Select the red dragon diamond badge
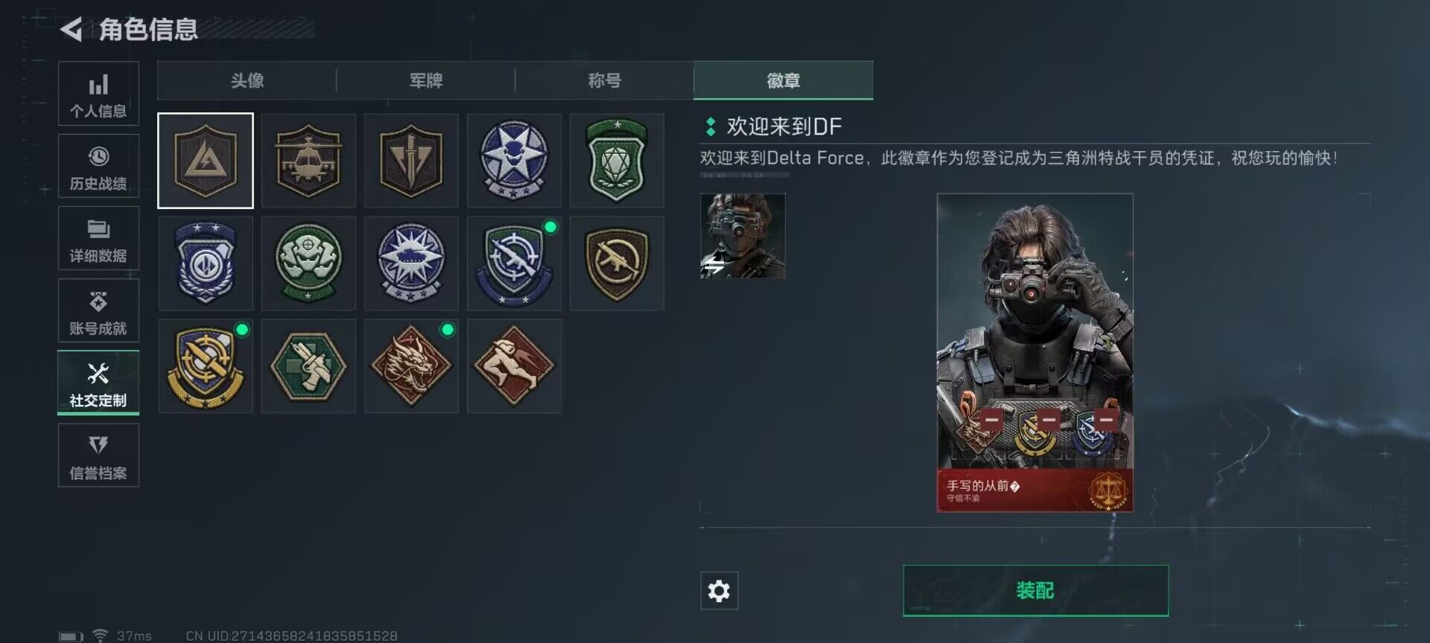1430x643 pixels. coord(411,366)
